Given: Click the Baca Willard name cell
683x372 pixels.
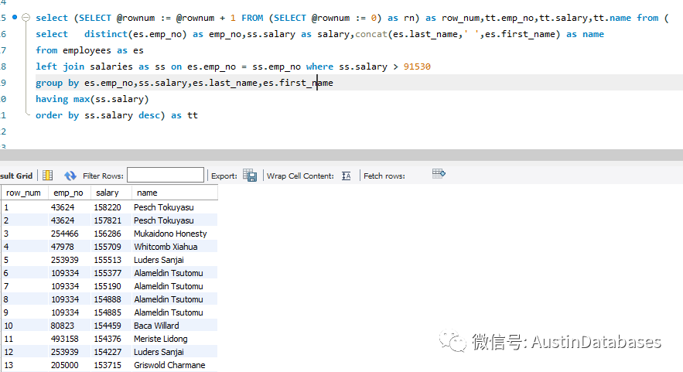Looking at the screenshot, I should pyautogui.click(x=156, y=326).
